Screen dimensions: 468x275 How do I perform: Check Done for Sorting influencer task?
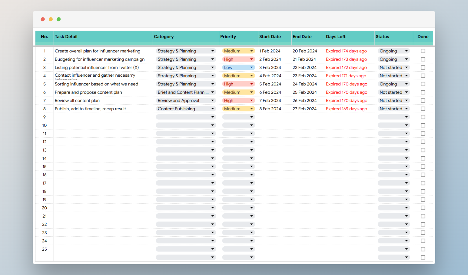click(423, 84)
